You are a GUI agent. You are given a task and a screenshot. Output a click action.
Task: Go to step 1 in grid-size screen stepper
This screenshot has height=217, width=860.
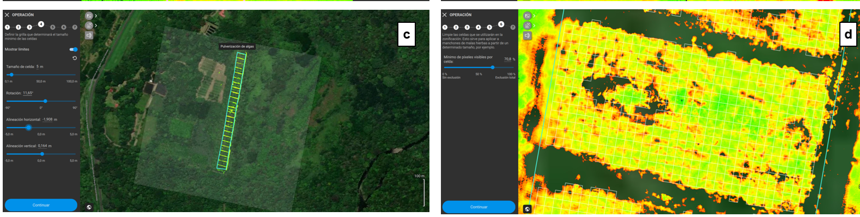point(7,27)
